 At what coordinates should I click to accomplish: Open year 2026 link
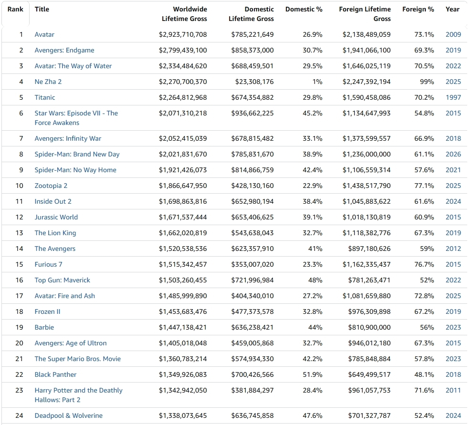click(x=453, y=154)
